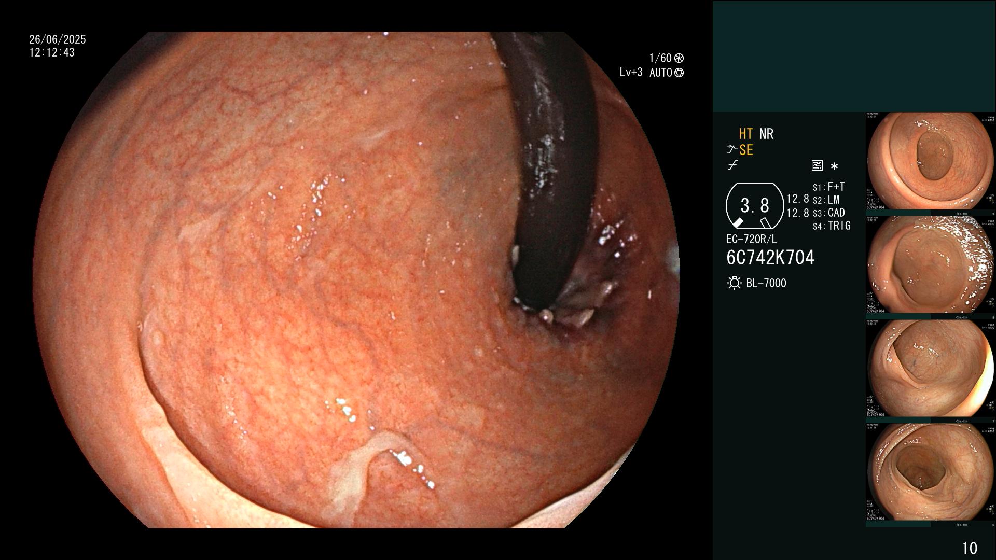Click the shutter speed fan icon by 1/60
The width and height of the screenshot is (996, 560).
(x=679, y=58)
